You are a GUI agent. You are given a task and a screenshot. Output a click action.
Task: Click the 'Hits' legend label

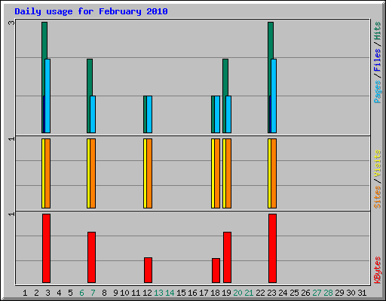377,31
